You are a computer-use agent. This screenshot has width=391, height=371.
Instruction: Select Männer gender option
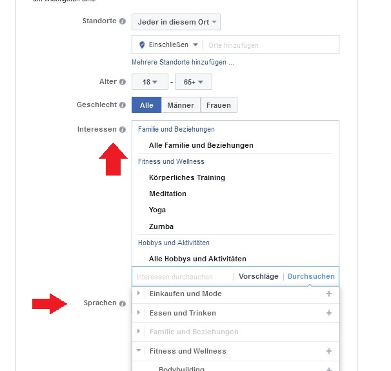click(x=180, y=105)
